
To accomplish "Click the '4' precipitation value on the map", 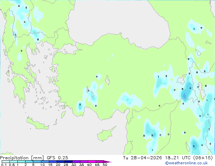I will (x=190, y=88).
